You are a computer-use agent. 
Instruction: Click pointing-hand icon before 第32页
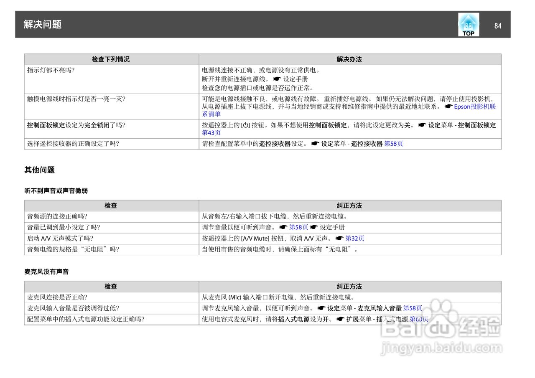click(339, 238)
